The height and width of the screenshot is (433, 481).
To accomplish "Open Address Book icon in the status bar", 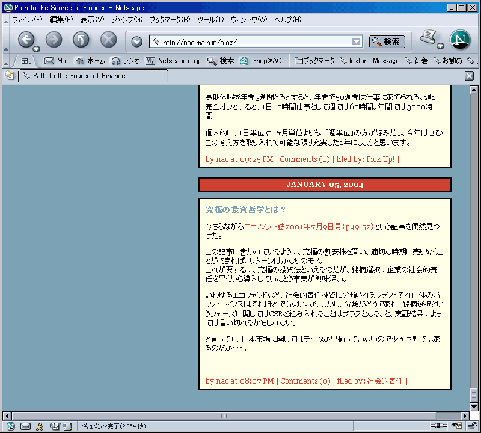I will click(x=68, y=426).
